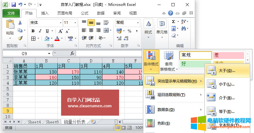Click the AutoSum sigma icon

(x=174, y=22)
